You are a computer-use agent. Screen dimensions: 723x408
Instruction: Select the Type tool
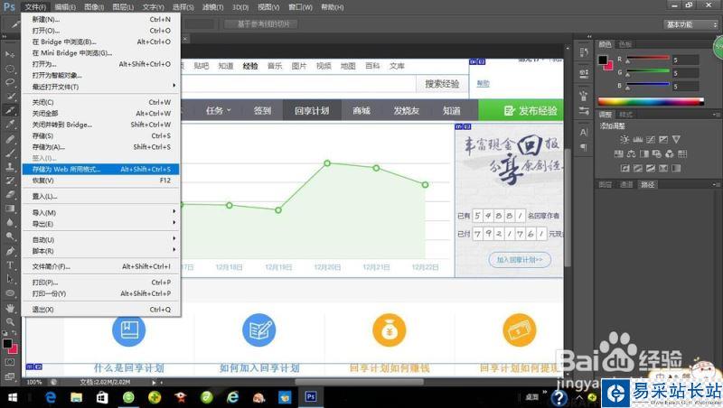pyautogui.click(x=10, y=264)
